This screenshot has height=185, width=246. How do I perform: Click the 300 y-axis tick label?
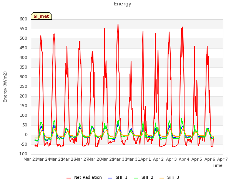pyautogui.click(x=23, y=77)
